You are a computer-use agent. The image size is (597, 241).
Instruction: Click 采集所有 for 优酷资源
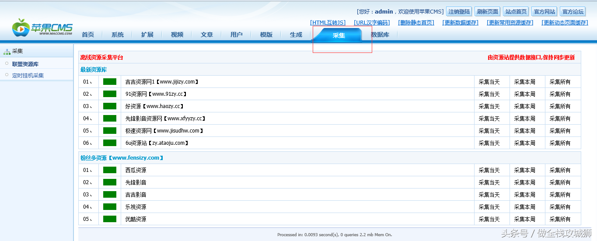[560, 219]
